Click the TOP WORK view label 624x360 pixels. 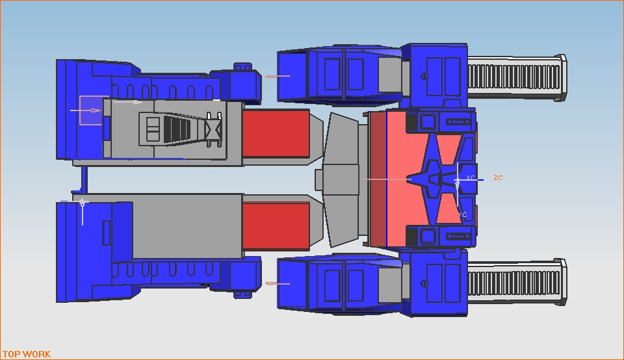coord(26,354)
